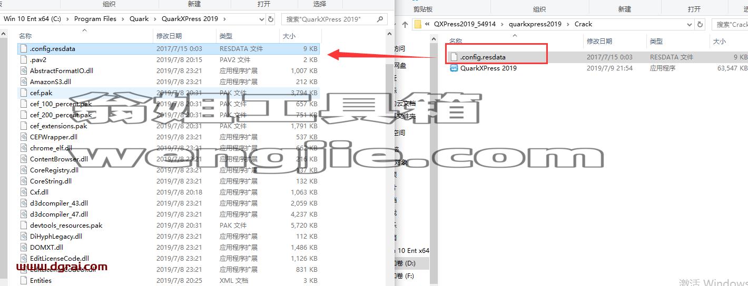Click the file icon of AbstractFormatIO.dll

click(x=24, y=70)
